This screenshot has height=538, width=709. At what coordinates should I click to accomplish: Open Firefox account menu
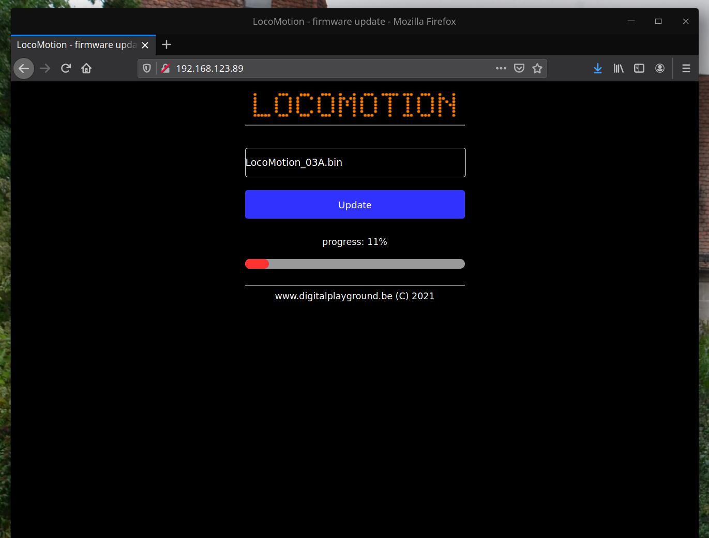660,68
